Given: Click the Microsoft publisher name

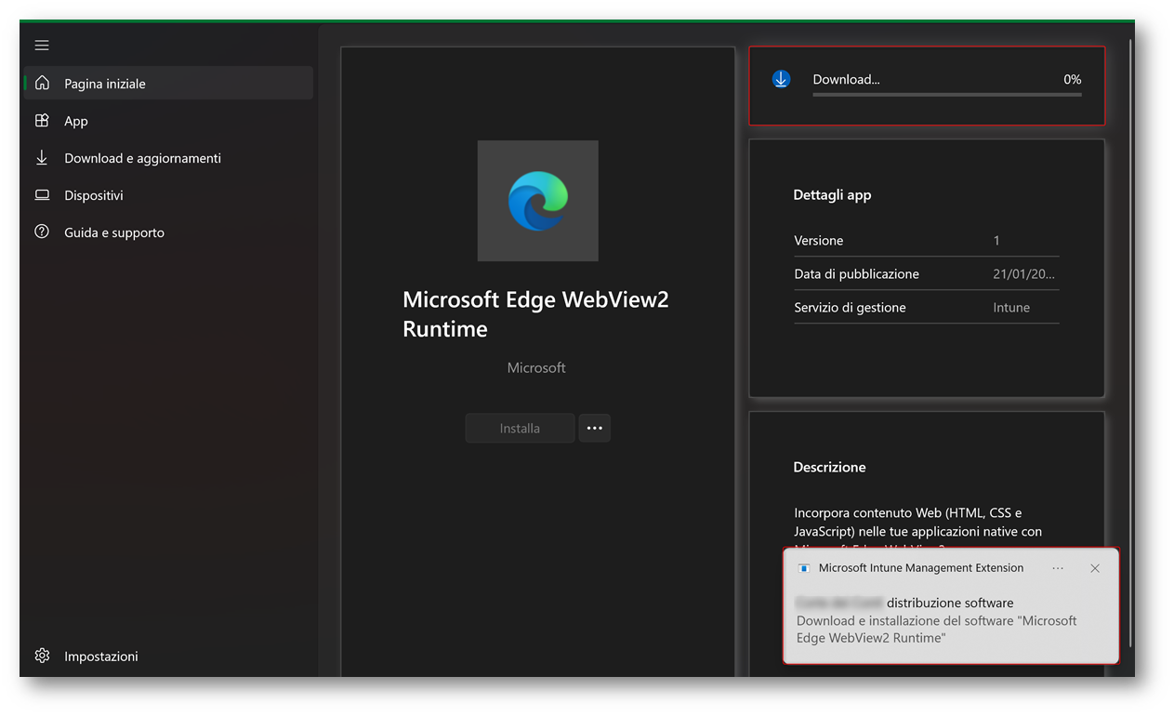Looking at the screenshot, I should (536, 368).
